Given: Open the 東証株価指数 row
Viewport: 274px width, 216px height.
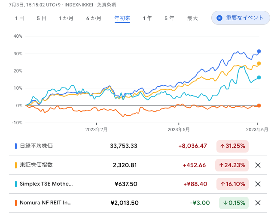Looking at the screenshot, I should [x=138, y=165].
